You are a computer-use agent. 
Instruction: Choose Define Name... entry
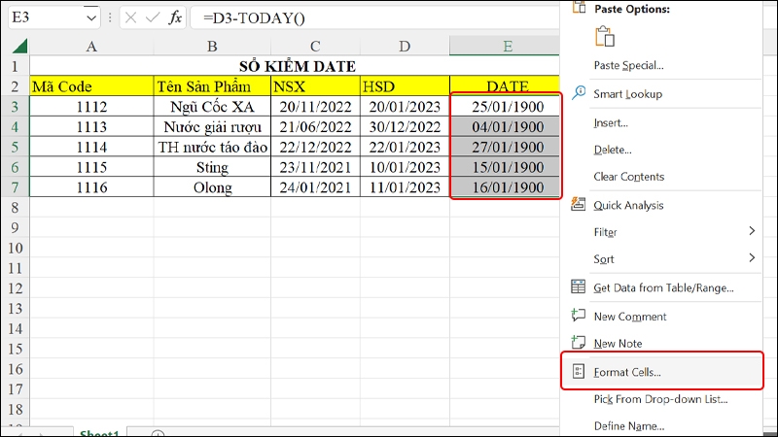coord(628,425)
